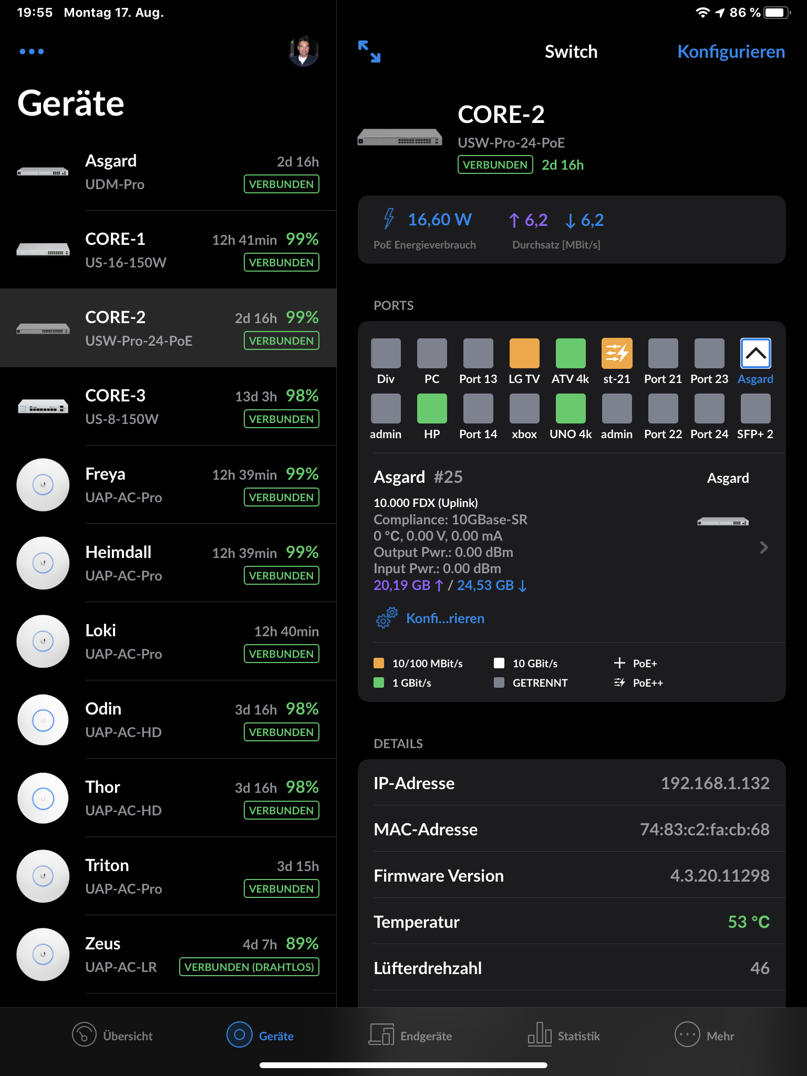Tap the port settings gear icon

click(387, 618)
